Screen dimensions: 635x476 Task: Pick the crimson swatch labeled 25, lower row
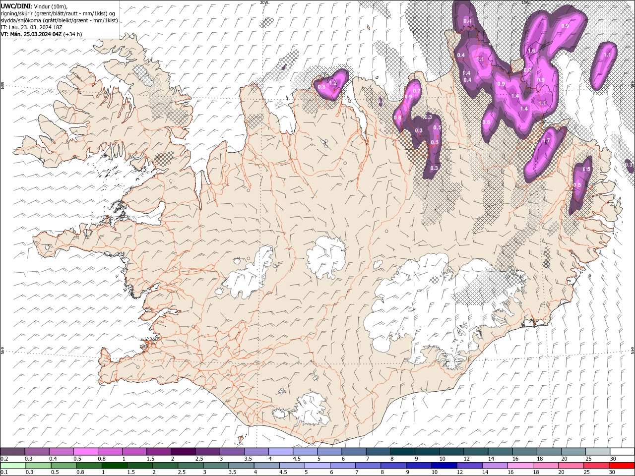[596, 466]
